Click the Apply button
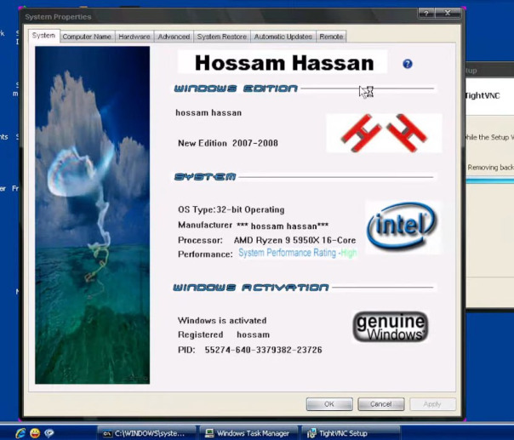The width and height of the screenshot is (514, 440). (x=432, y=404)
